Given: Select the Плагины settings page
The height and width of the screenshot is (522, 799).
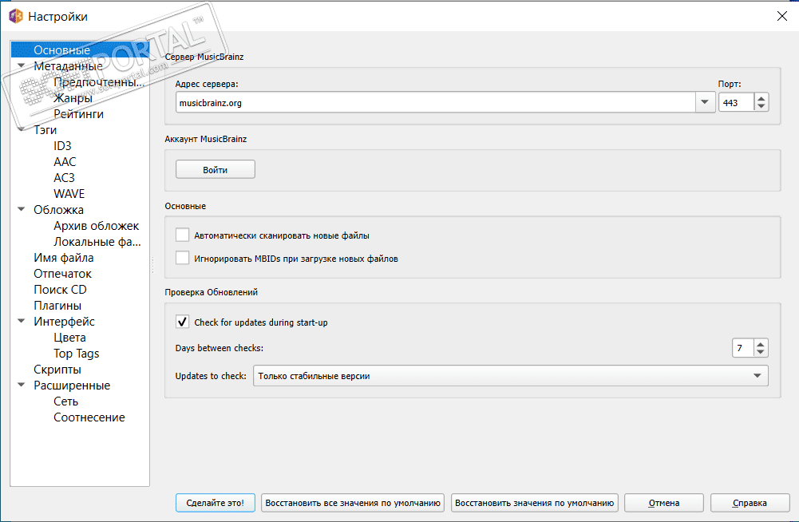Looking at the screenshot, I should click(57, 306).
